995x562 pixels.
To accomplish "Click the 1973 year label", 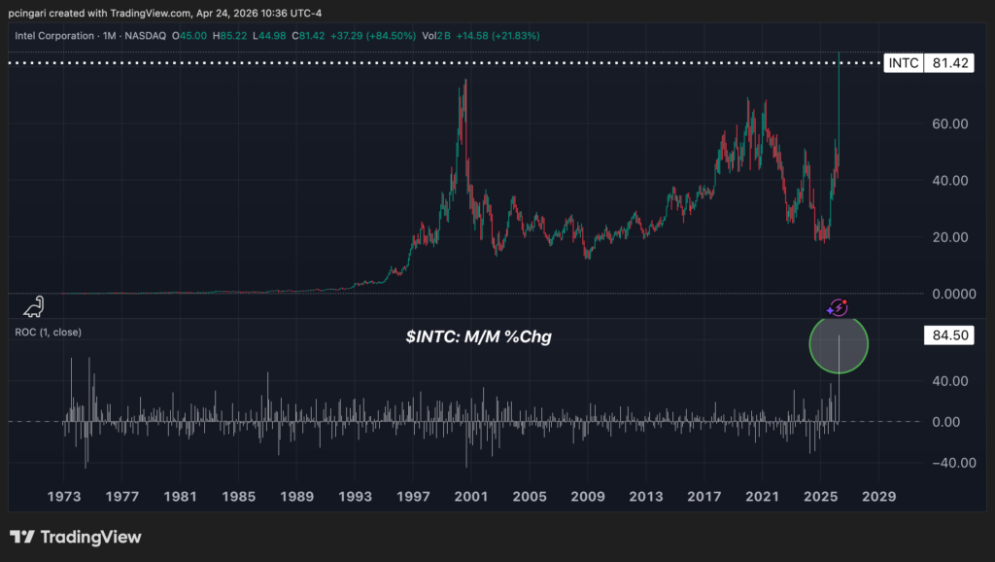I will click(x=64, y=497).
